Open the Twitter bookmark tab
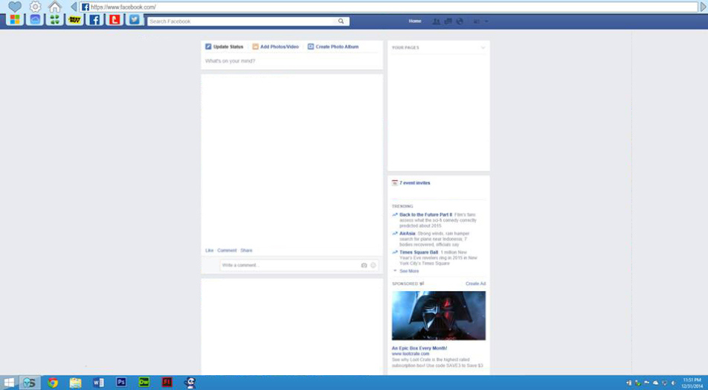 pos(135,20)
